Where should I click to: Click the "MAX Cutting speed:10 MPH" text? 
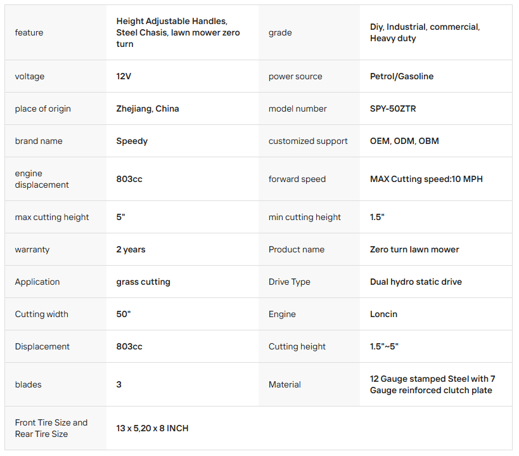click(426, 179)
